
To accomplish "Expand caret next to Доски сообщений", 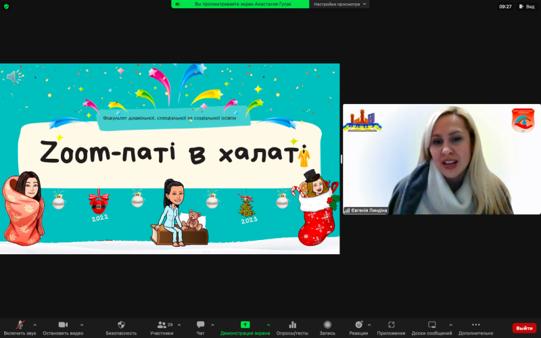I will 450,325.
